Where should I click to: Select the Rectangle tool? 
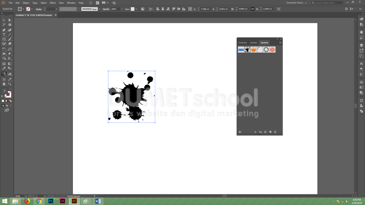[4, 39]
